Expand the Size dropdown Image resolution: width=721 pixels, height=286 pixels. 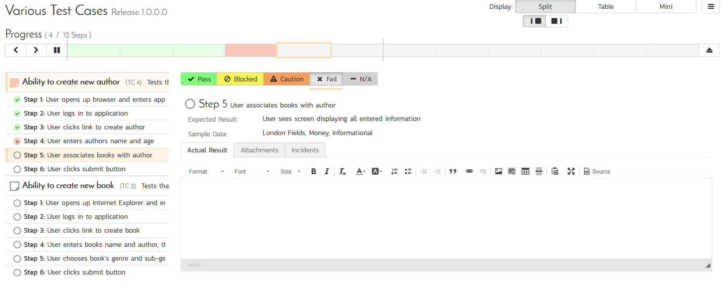pos(290,172)
